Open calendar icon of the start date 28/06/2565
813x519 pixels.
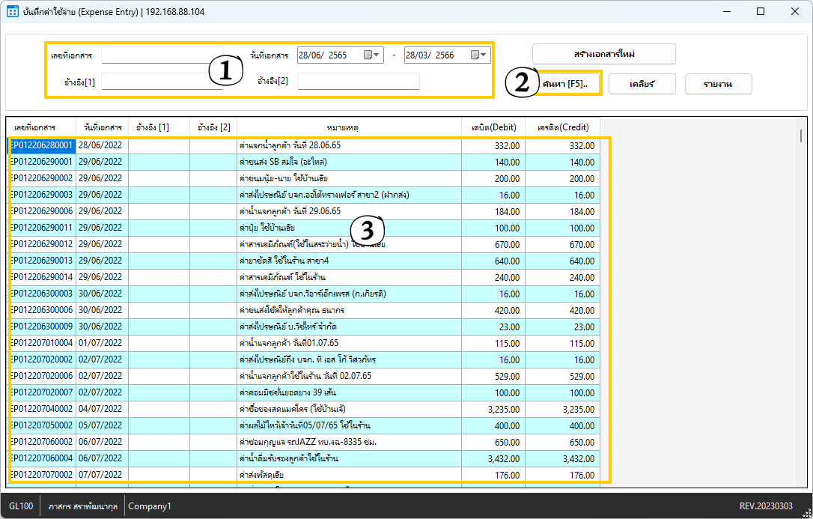coord(368,55)
